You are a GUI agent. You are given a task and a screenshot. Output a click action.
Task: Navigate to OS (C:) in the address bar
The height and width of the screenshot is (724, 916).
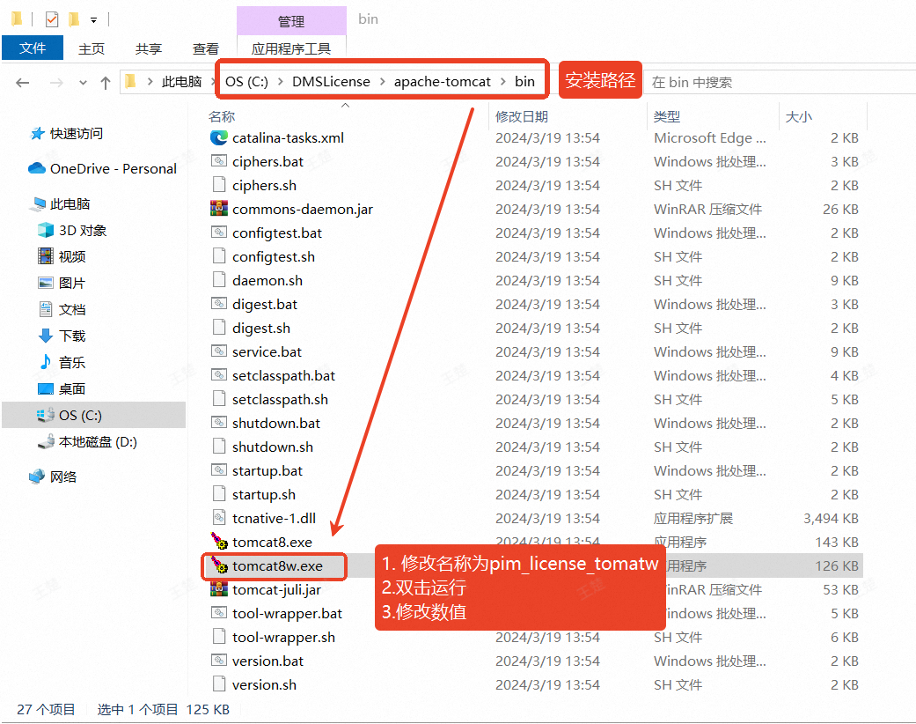[x=246, y=81]
